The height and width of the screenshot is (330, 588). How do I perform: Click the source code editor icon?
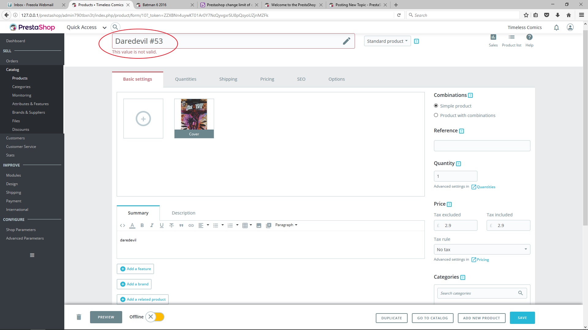point(123,226)
